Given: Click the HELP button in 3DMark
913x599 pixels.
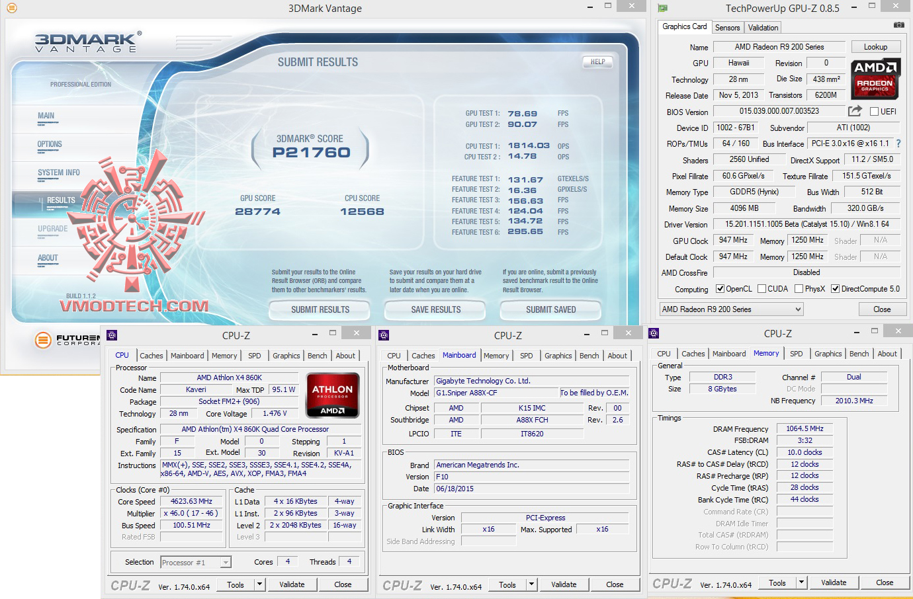Looking at the screenshot, I should tap(597, 62).
